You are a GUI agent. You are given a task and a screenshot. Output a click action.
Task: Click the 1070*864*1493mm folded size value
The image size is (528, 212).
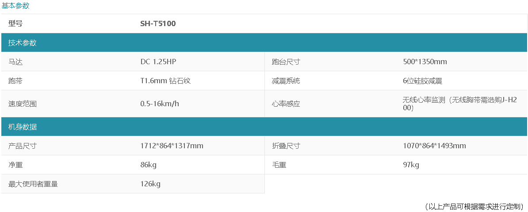pyautogui.click(x=434, y=146)
